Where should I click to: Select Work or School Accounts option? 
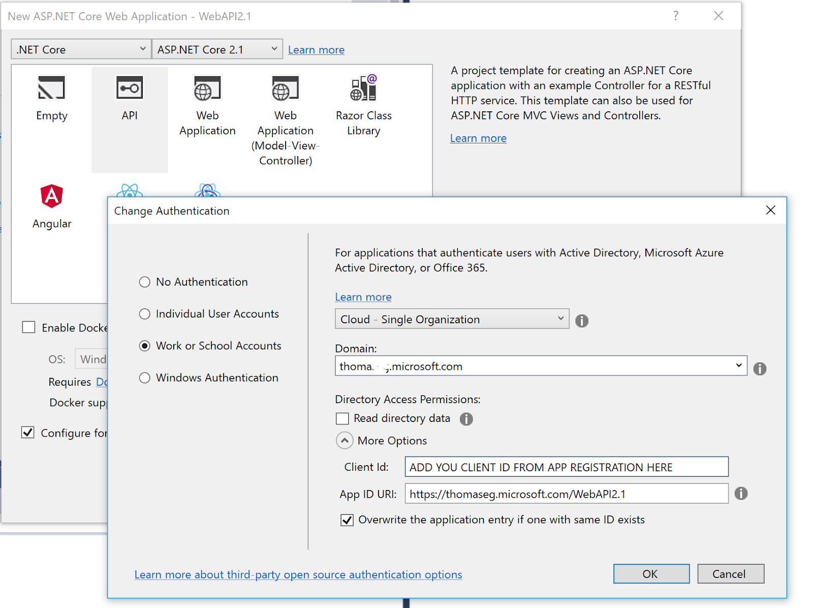[145, 346]
